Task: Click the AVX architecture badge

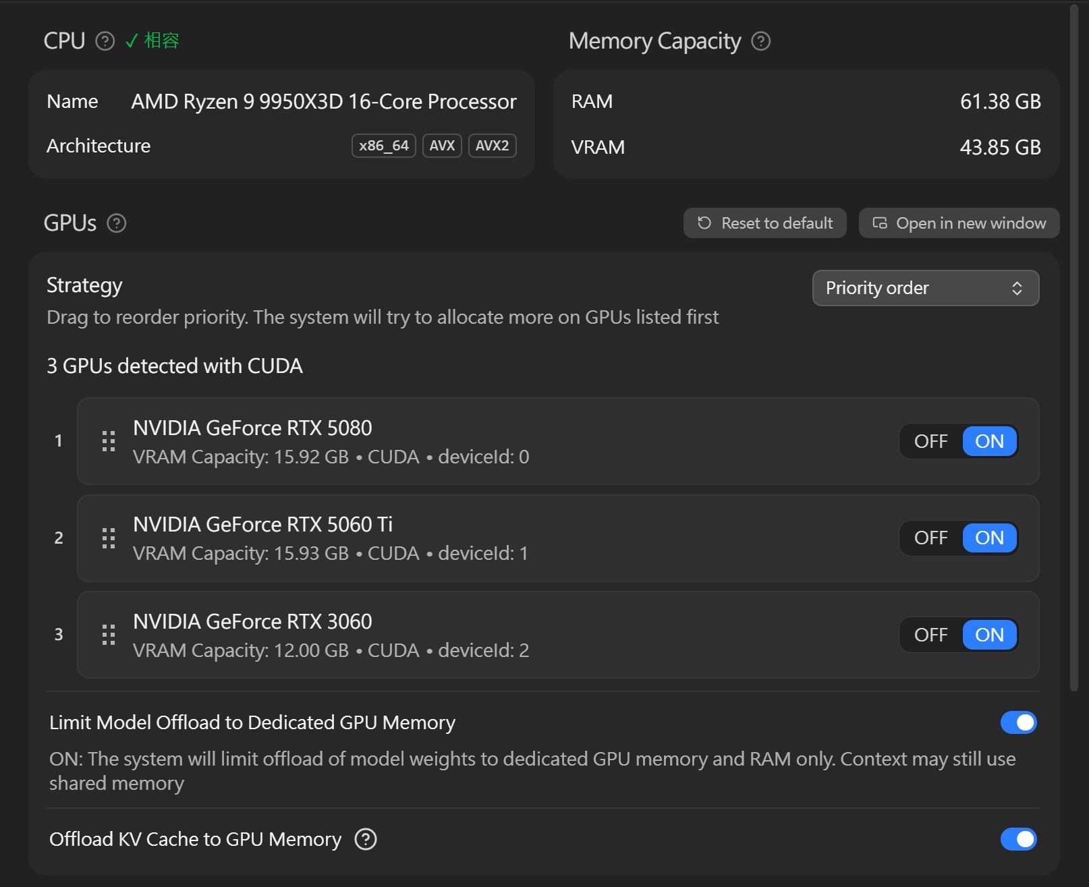Action: [442, 146]
